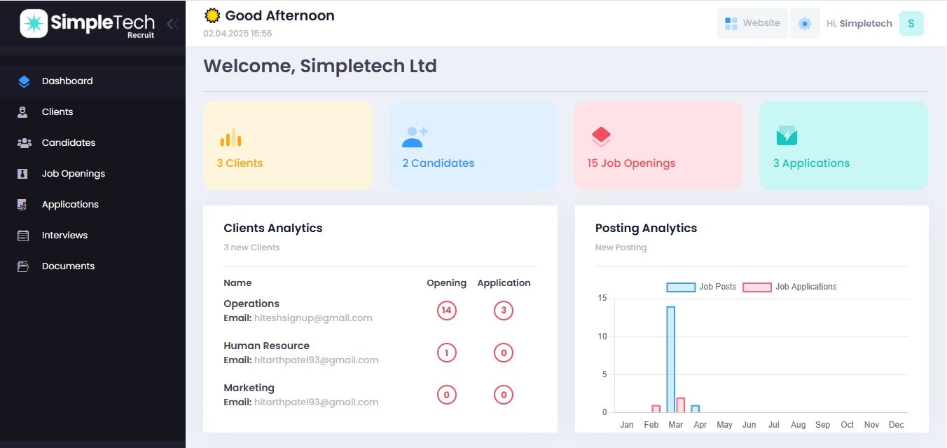Click the Clients icon in sidebar
The image size is (947, 448).
23,112
